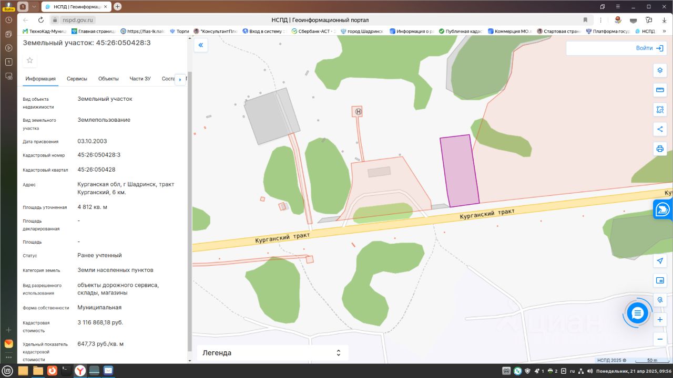Expand the Легенда panel
673x378 pixels.
click(x=272, y=353)
